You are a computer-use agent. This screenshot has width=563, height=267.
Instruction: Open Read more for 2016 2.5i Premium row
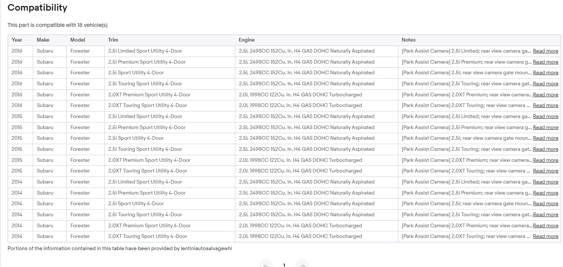pos(545,62)
